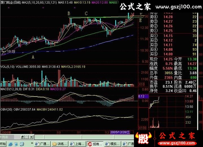Click the 2005年 label on the time axis
Screen dimensions: 203x147
coord(6,133)
